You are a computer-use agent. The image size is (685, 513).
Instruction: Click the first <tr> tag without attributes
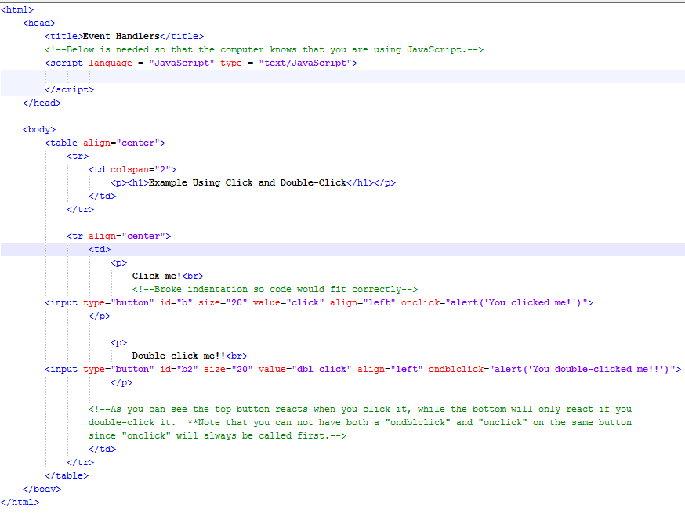click(x=78, y=157)
